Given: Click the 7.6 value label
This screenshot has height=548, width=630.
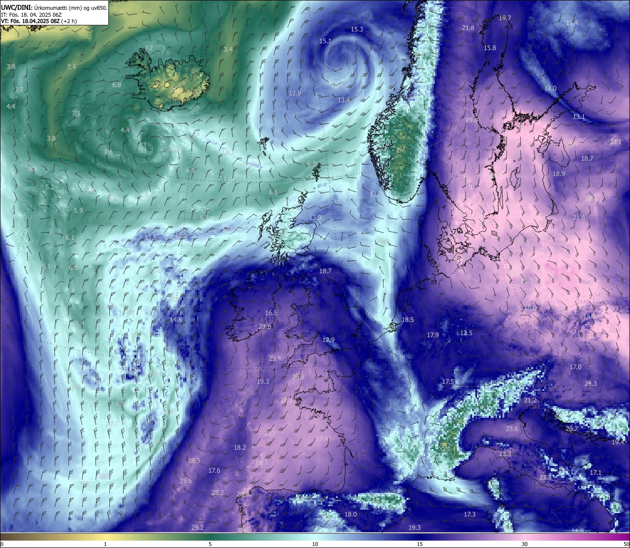Looking at the screenshot, I should [x=108, y=152].
